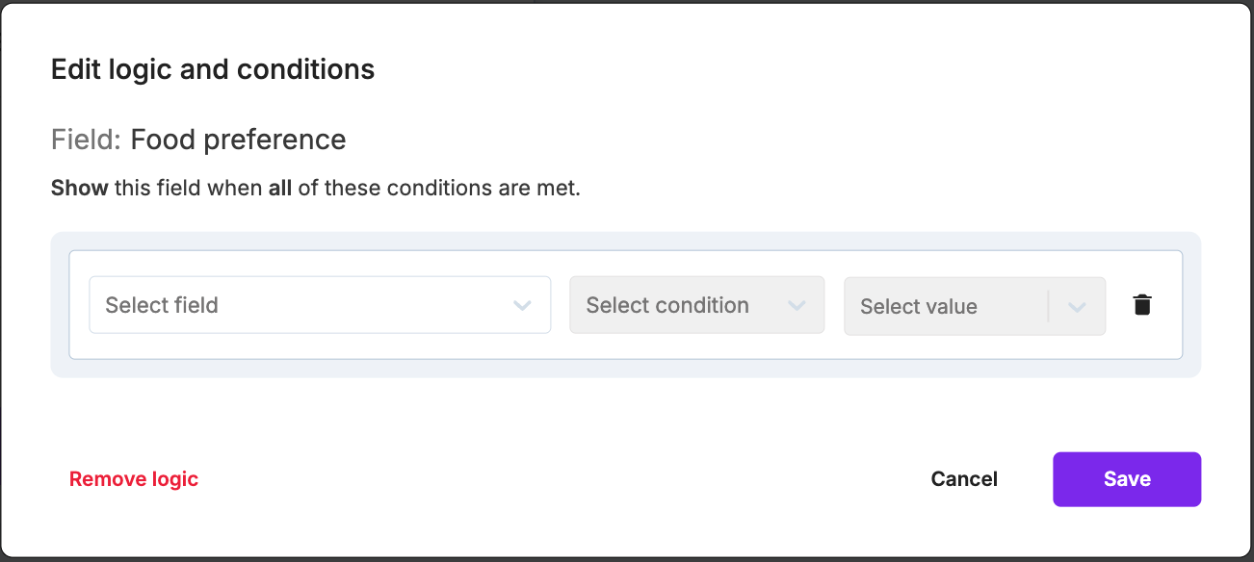Click the 'Edit logic and conditions' heading
Screen dimensions: 1254x562
pyautogui.click(x=213, y=69)
